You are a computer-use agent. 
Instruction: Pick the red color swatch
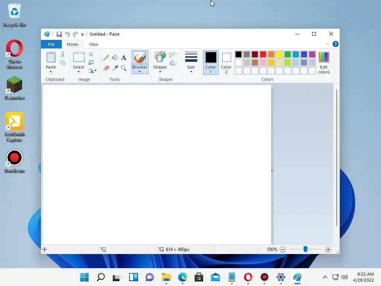(263, 54)
